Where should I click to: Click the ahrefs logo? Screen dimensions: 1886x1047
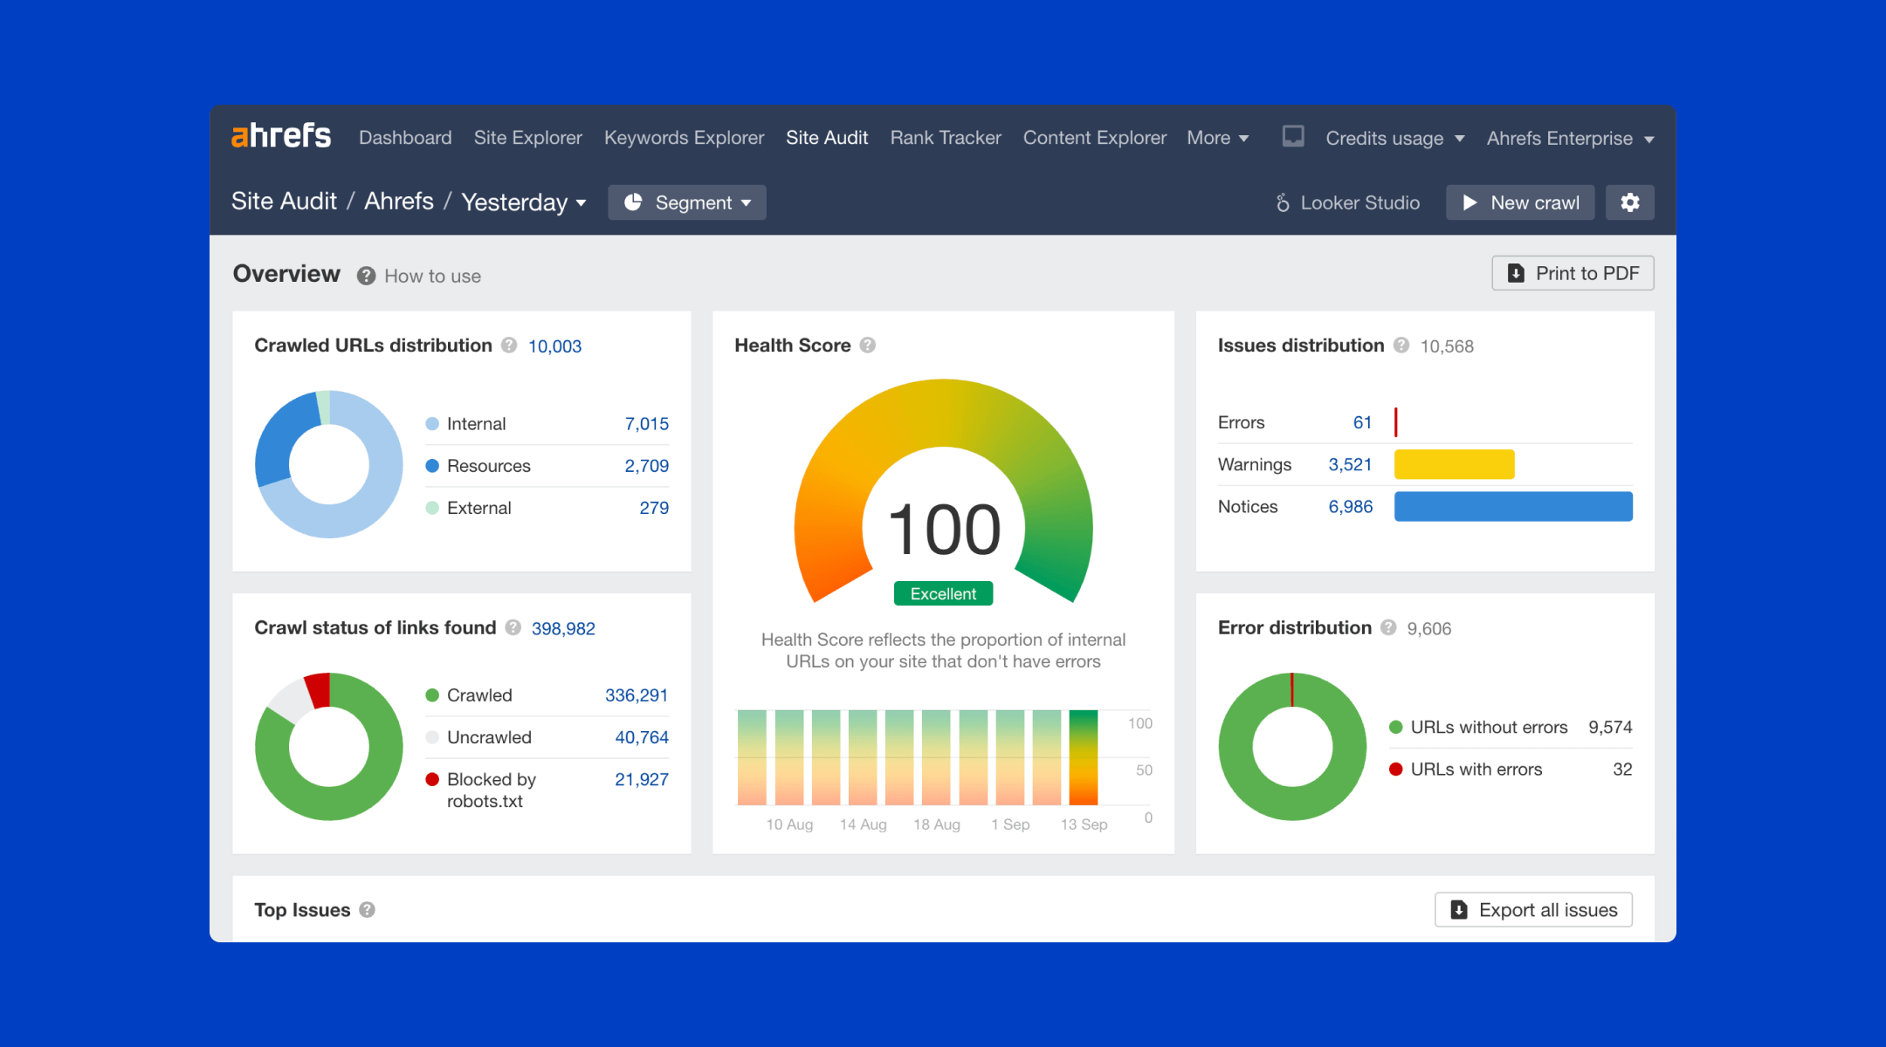tap(281, 136)
